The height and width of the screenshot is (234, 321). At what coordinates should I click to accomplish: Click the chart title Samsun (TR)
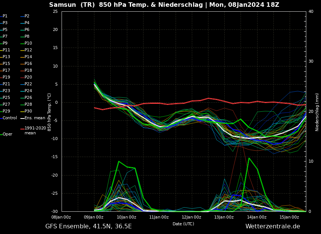73,5
